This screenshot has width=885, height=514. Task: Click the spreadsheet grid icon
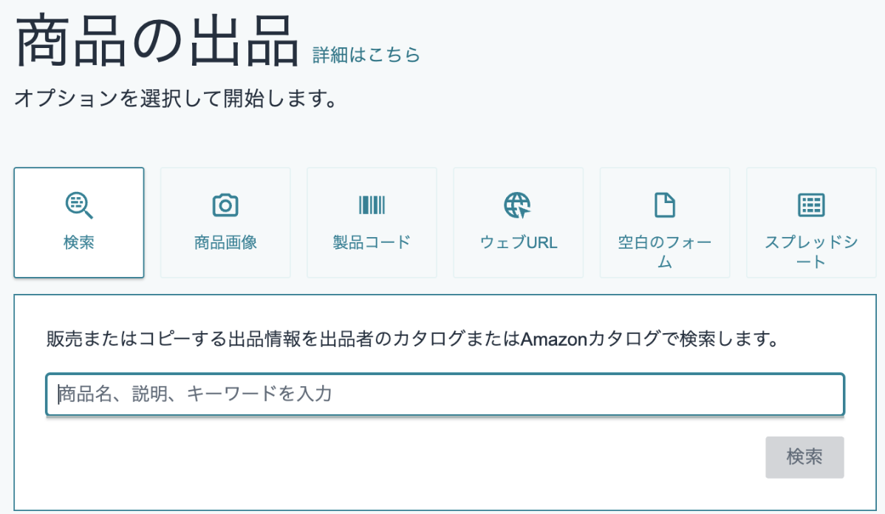pyautogui.click(x=811, y=205)
